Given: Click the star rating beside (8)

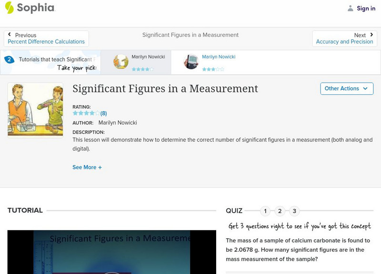Looking at the screenshot, I should (x=86, y=113).
